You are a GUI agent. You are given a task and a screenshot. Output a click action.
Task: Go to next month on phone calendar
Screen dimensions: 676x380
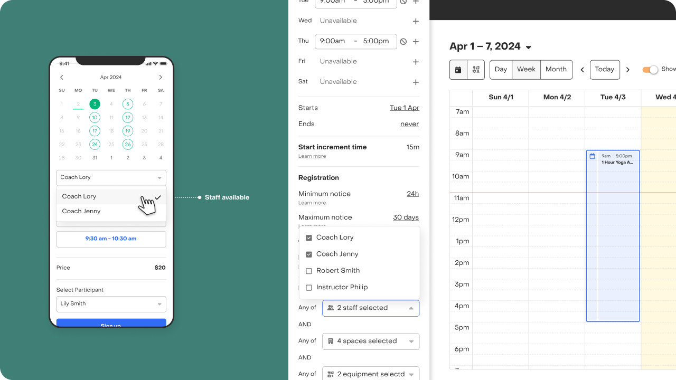click(161, 77)
